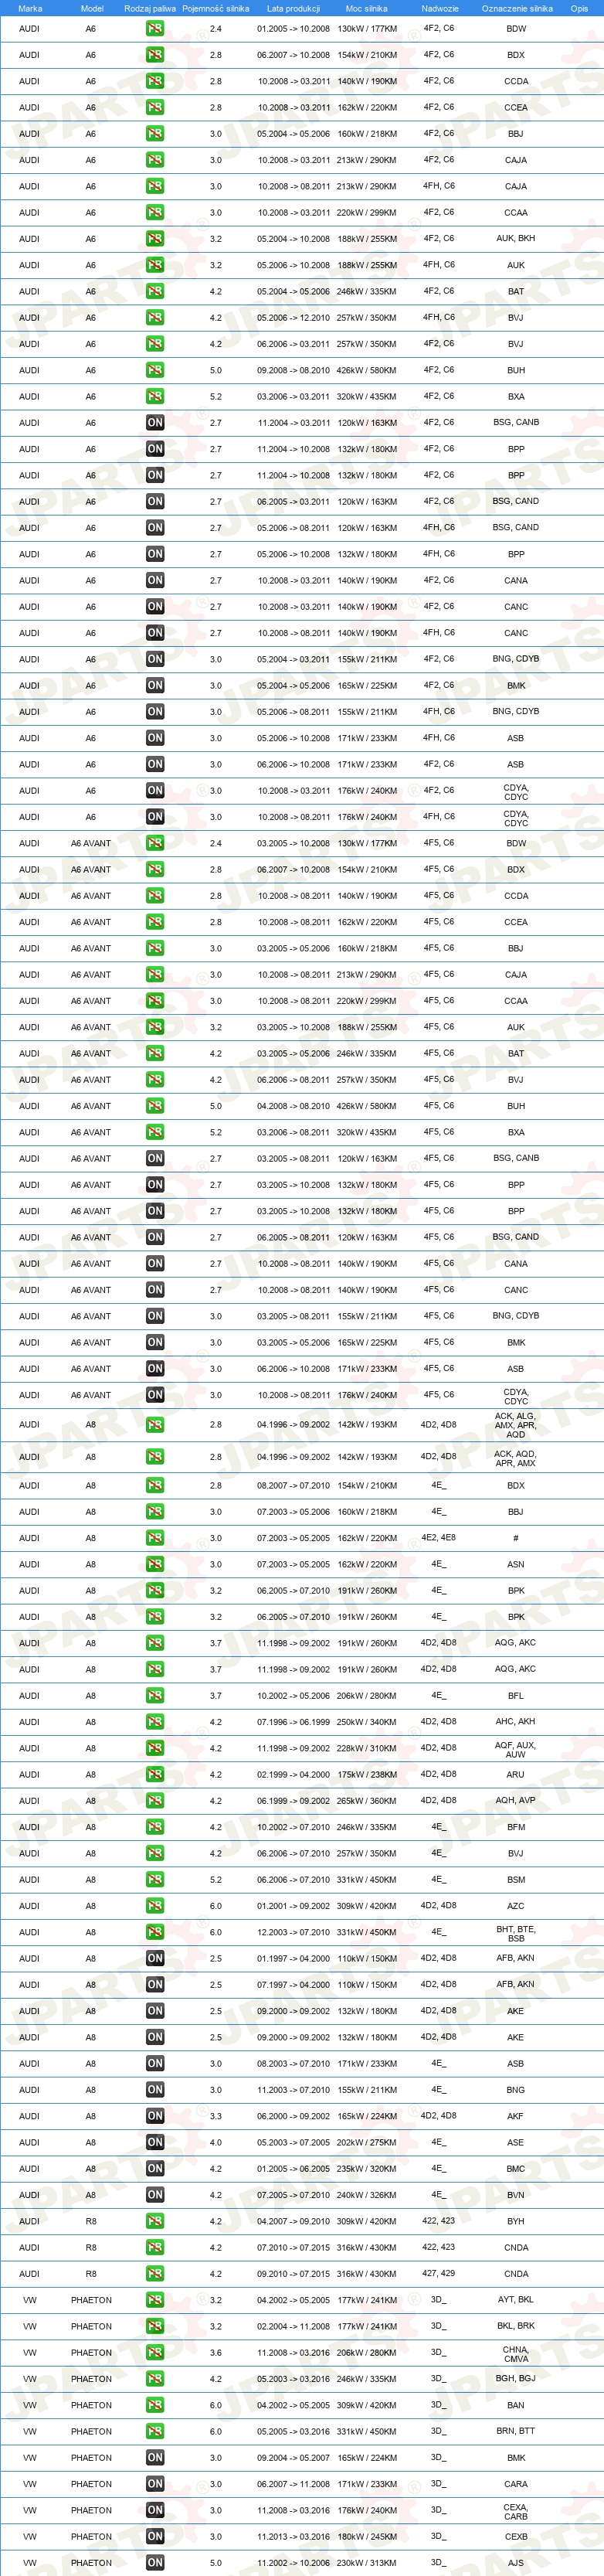Click petrol icon in Phaeton BGH, BGJ row
The image size is (604, 2576).
tap(155, 2379)
